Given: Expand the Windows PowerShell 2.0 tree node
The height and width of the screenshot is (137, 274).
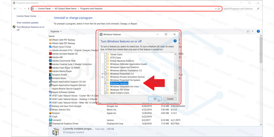Looking at the screenshot, I should click(102, 74).
